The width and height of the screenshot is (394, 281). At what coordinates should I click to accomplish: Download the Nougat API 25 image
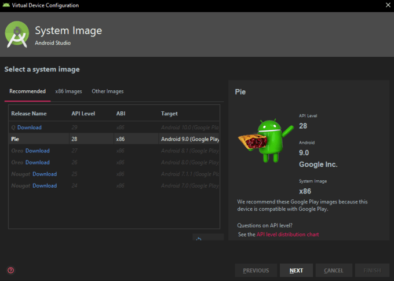pyautogui.click(x=45, y=174)
